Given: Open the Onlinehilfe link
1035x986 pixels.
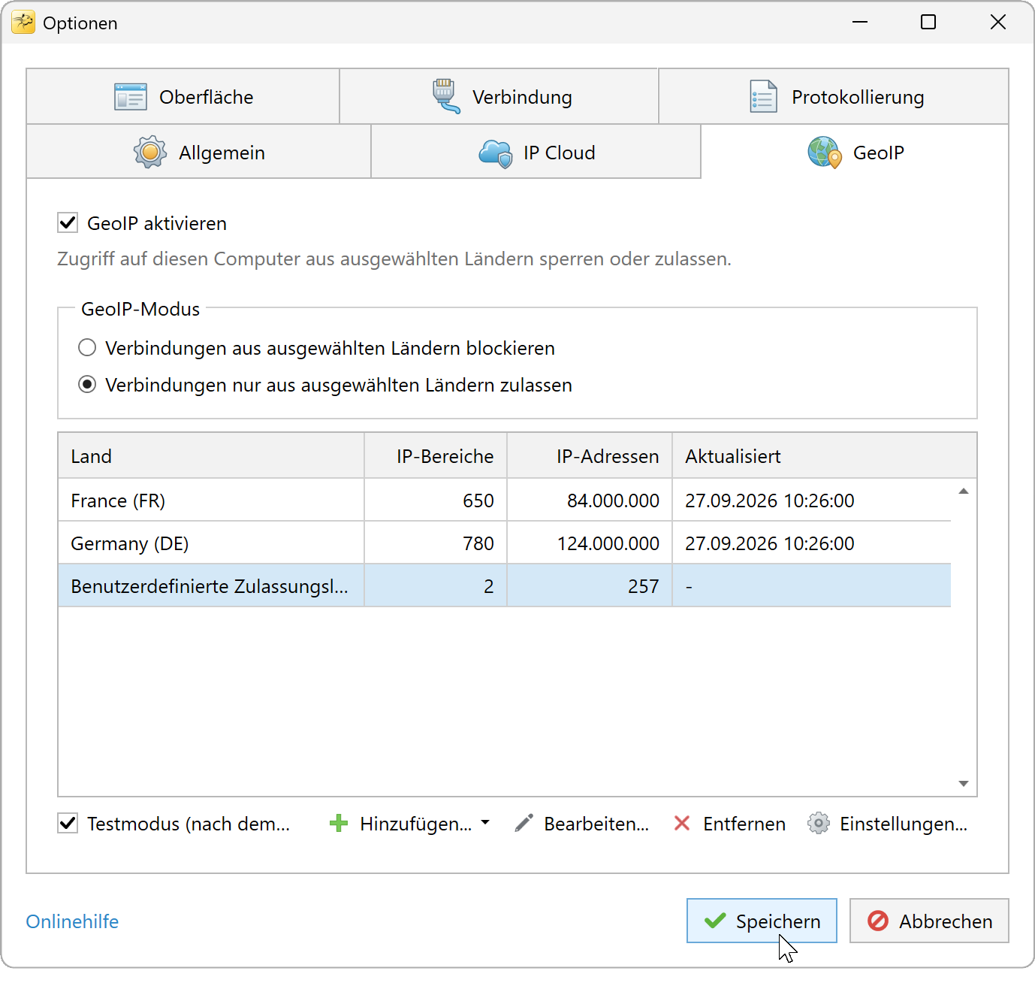Looking at the screenshot, I should pos(72,921).
